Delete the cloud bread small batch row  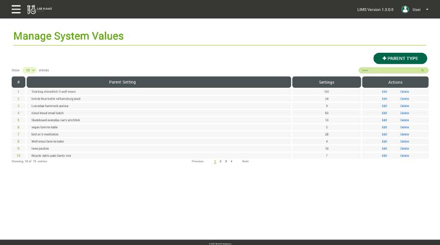[404, 113]
